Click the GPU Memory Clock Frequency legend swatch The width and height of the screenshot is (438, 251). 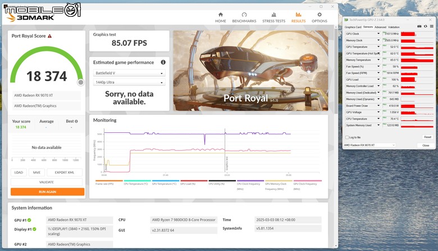click(x=279, y=181)
